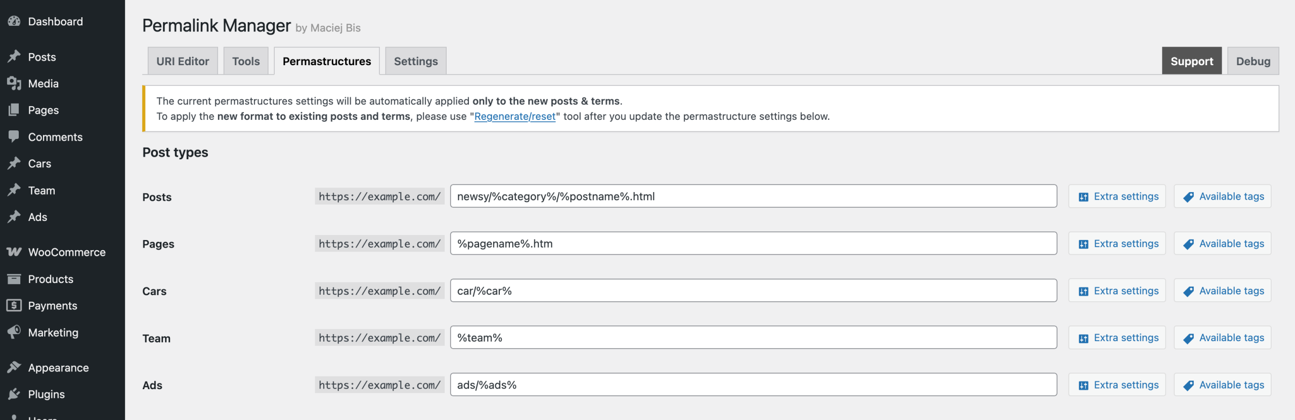Switch to the Settings tab
Screen dimensions: 1295x420
[416, 61]
